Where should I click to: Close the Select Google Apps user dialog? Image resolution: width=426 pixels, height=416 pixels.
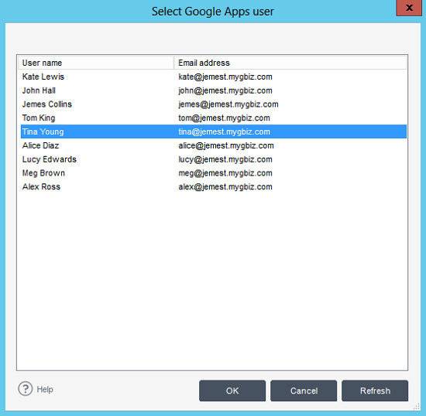[409, 8]
